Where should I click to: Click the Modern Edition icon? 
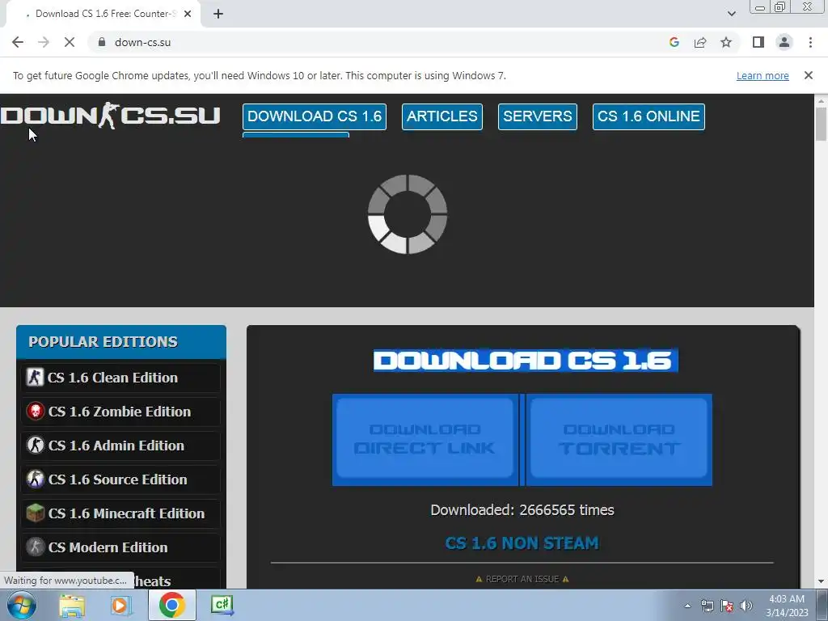coord(36,547)
